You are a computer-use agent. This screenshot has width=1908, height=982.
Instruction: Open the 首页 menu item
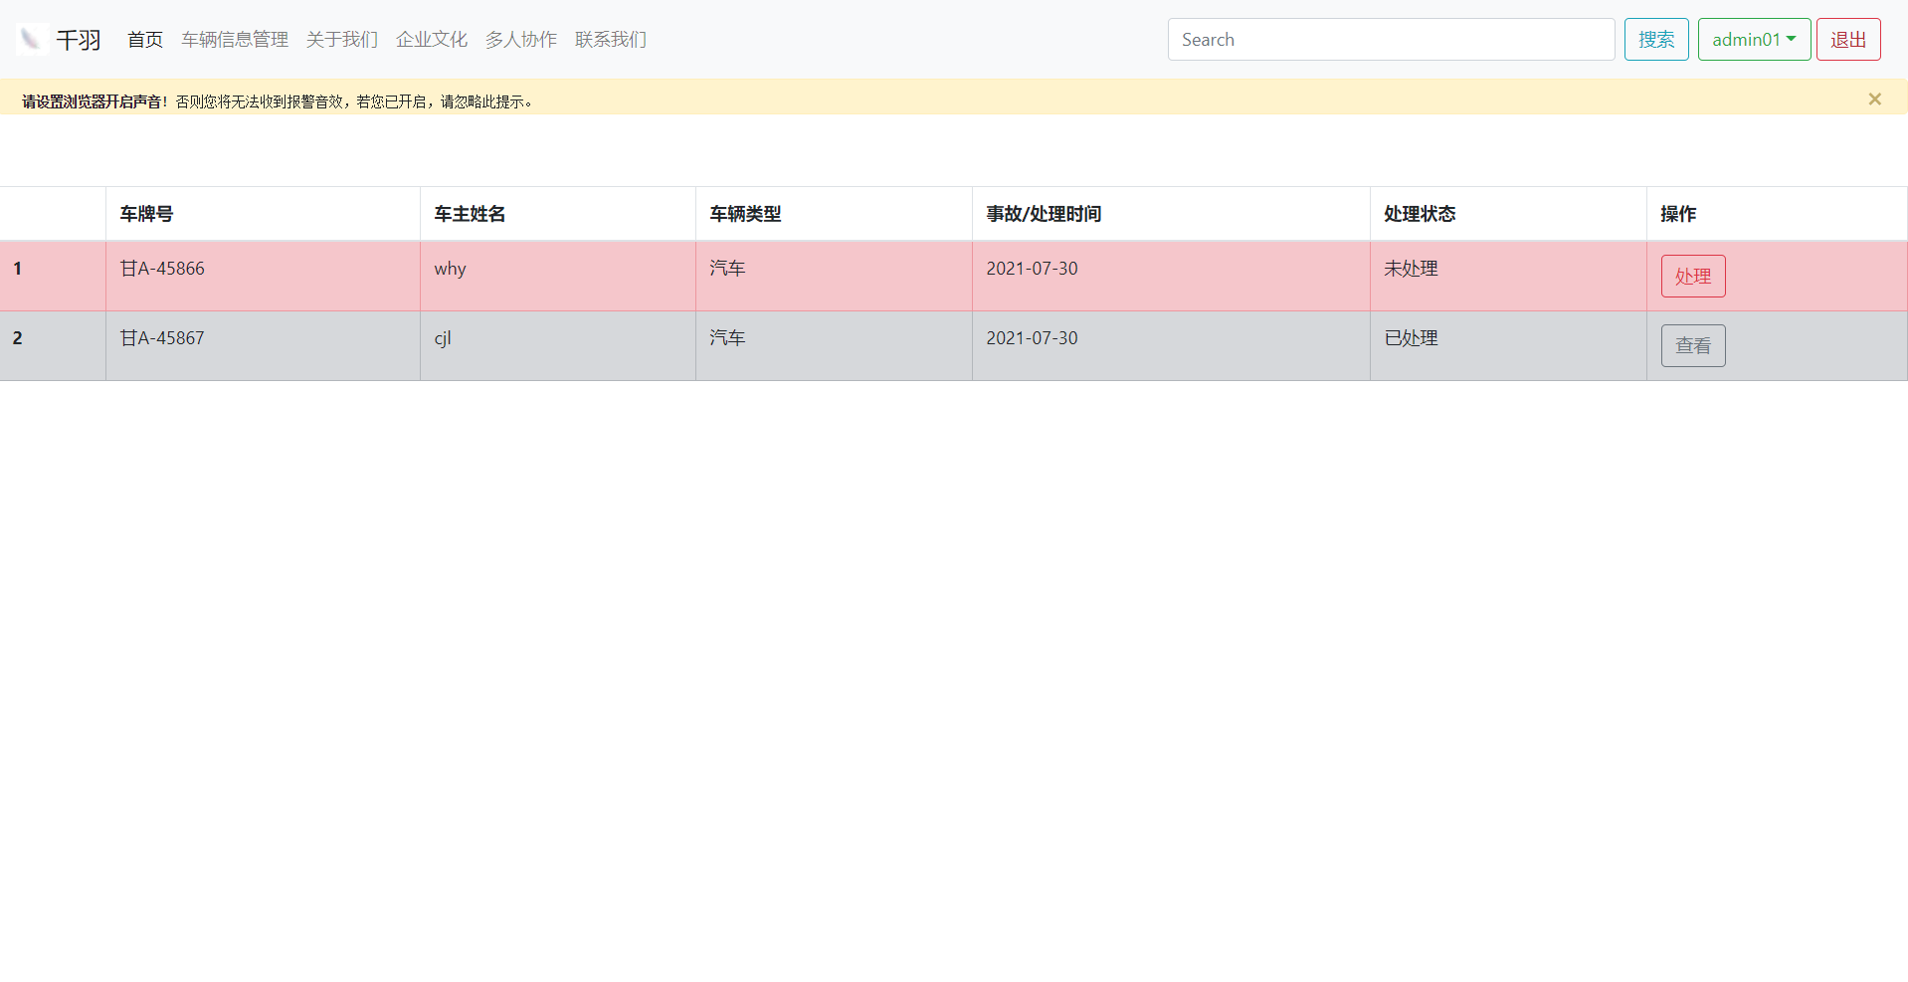(x=145, y=40)
